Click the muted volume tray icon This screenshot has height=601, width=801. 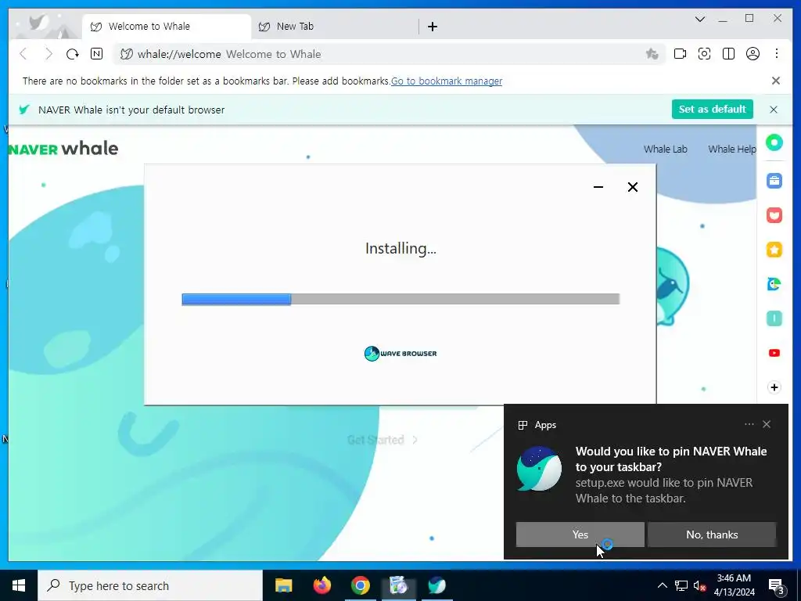pyautogui.click(x=699, y=585)
